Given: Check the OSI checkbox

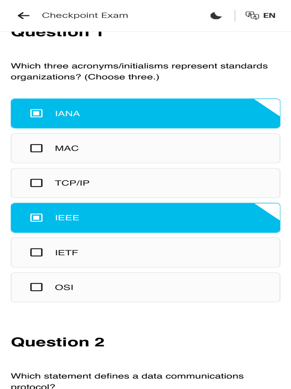Looking at the screenshot, I should pyautogui.click(x=36, y=287).
